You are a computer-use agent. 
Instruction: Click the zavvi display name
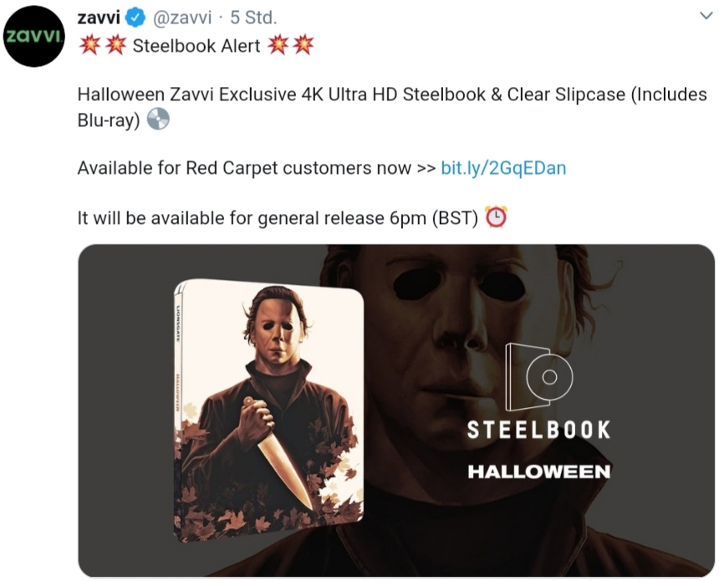pos(99,18)
